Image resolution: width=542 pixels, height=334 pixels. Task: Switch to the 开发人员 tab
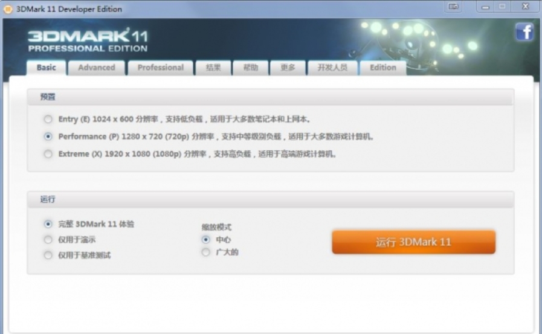tap(332, 68)
